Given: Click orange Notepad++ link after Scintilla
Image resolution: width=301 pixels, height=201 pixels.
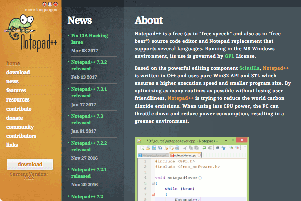Looking at the screenshot, I should tap(276, 68).
